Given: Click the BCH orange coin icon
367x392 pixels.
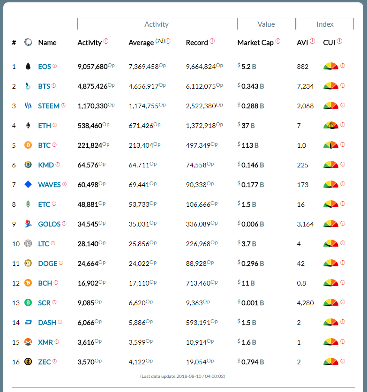Looking at the screenshot, I should click(28, 283).
